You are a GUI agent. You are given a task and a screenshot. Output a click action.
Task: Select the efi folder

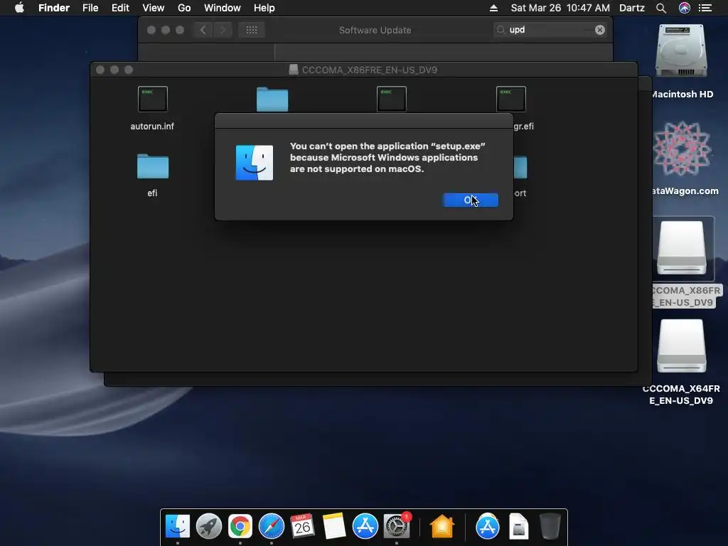tap(152, 176)
